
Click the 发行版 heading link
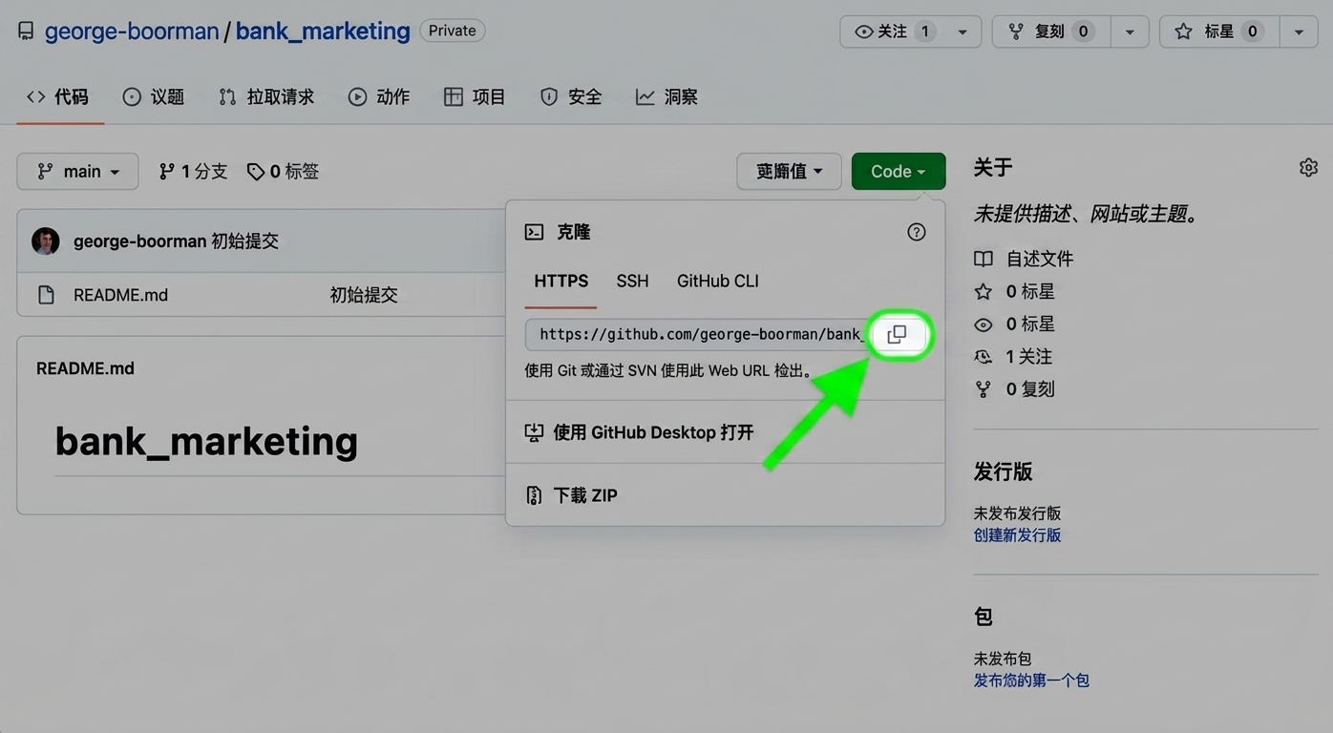point(1004,471)
